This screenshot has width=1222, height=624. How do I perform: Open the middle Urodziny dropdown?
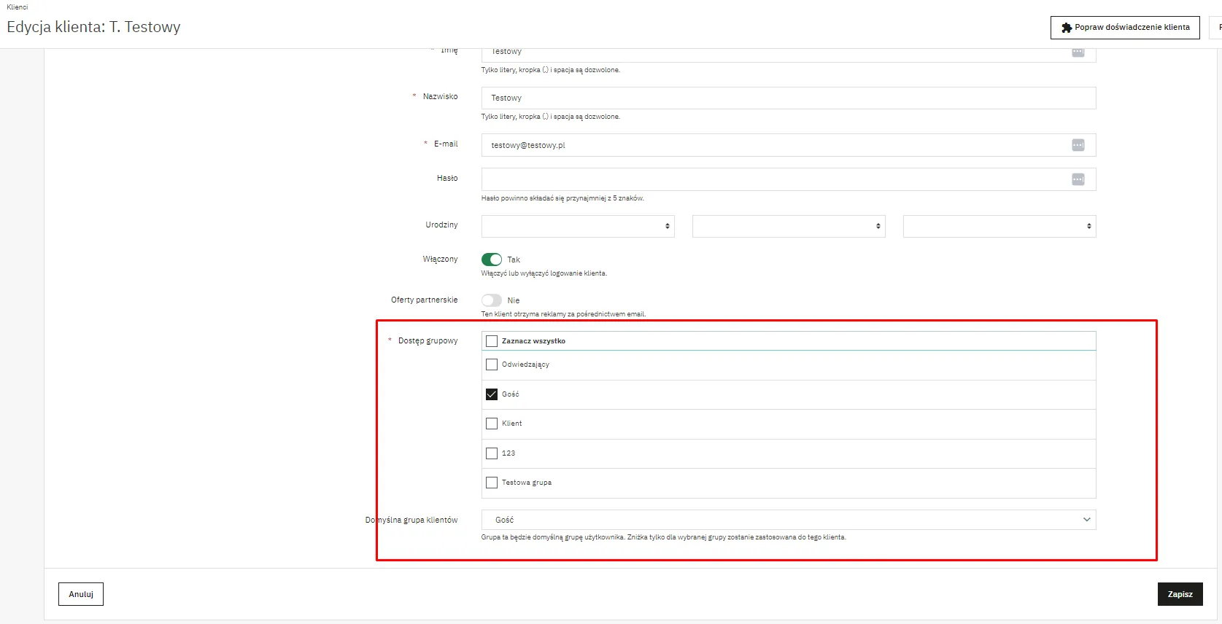[x=788, y=226]
